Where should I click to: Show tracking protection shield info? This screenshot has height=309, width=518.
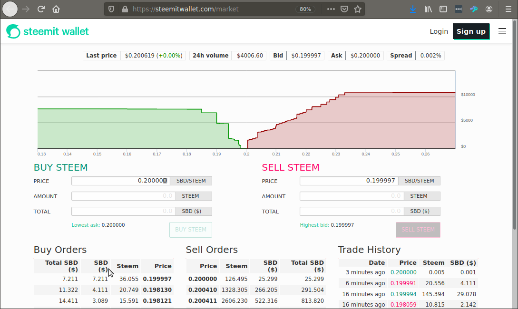[x=111, y=9]
